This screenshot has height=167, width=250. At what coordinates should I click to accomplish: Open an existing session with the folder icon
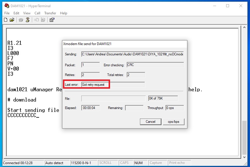point(12,20)
